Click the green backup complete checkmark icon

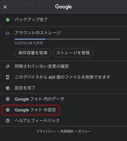click(8, 20)
